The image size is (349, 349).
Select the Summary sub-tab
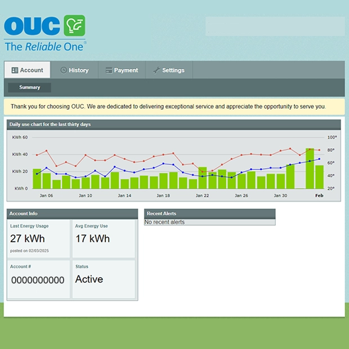point(29,87)
